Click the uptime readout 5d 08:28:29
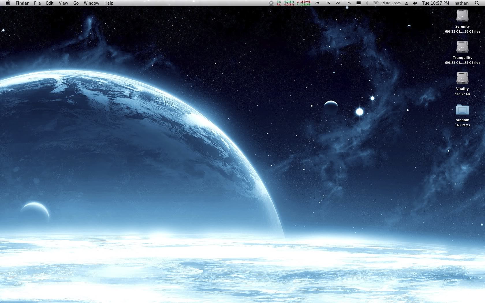Image resolution: width=485 pixels, height=303 pixels. point(391,3)
